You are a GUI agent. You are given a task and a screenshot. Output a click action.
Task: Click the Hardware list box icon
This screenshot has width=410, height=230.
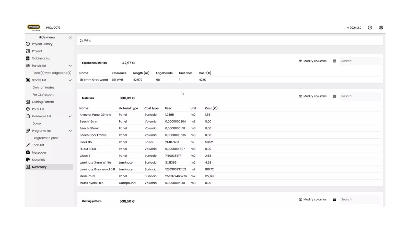(28, 116)
